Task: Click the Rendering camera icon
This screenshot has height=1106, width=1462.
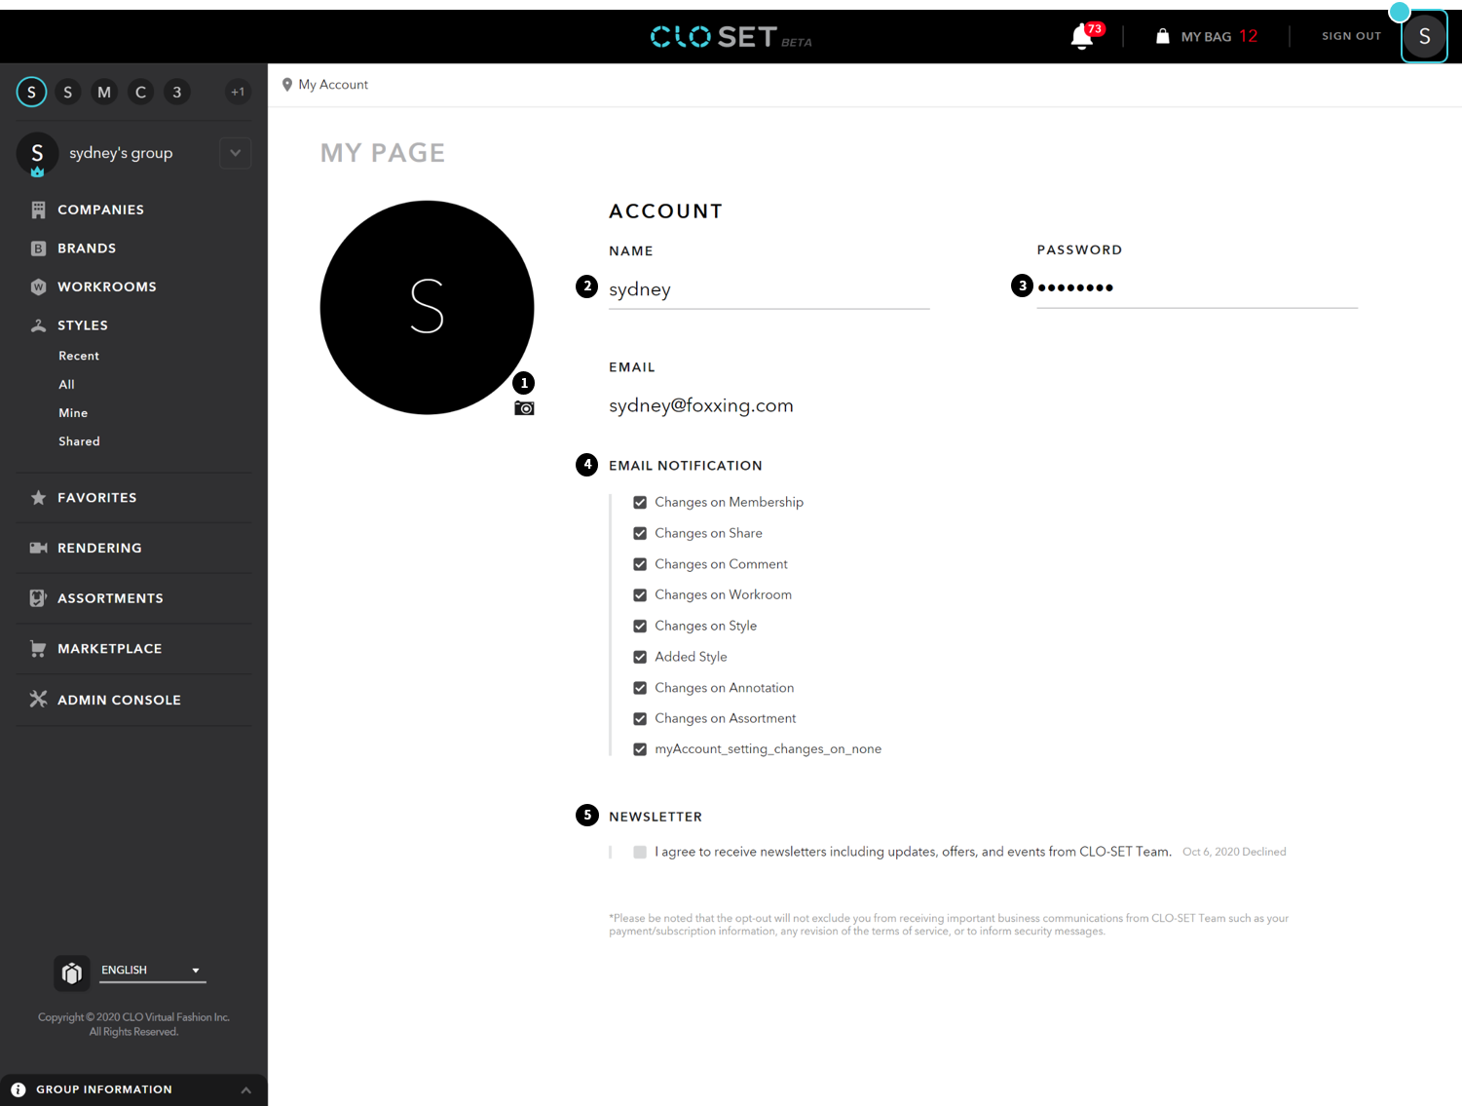Action: click(x=38, y=548)
